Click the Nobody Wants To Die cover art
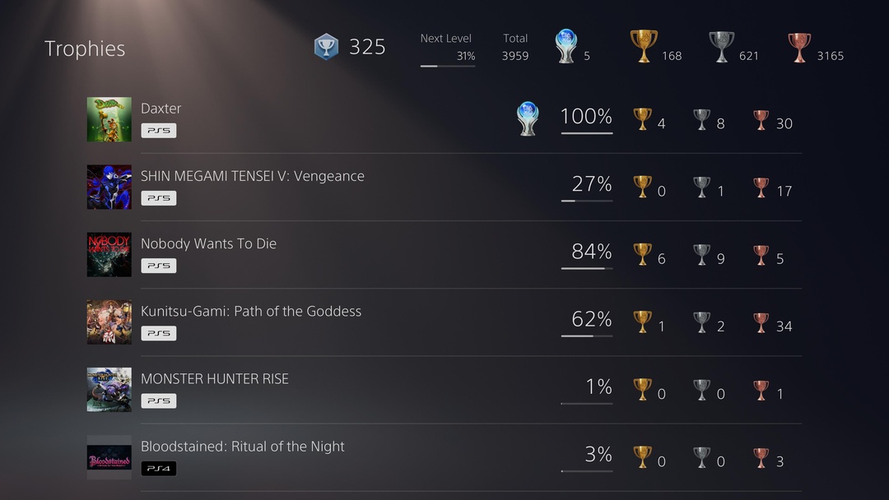Image resolution: width=889 pixels, height=500 pixels. click(109, 255)
